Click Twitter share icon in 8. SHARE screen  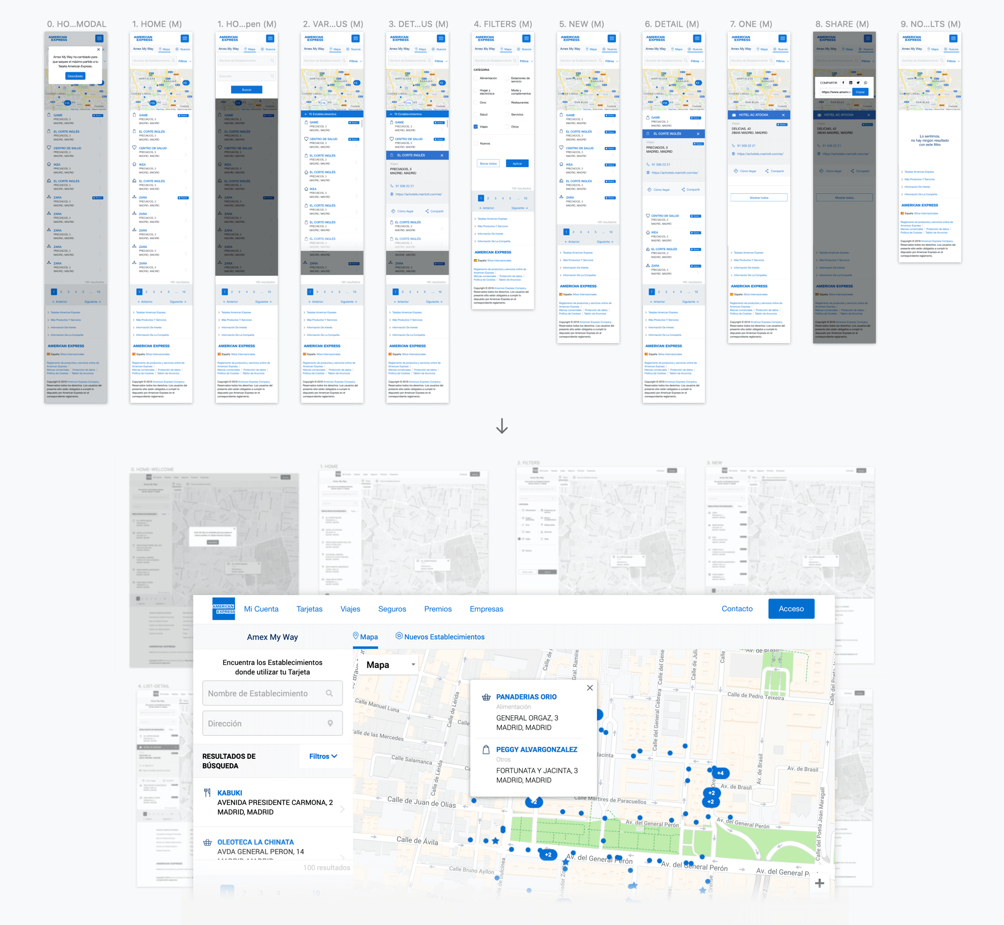(858, 82)
